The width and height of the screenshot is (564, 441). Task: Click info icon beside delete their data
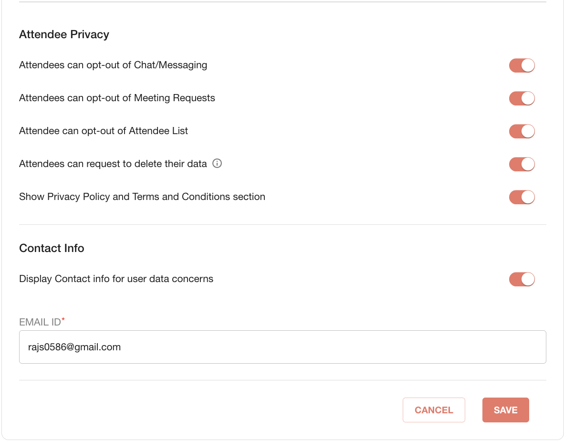[217, 163]
